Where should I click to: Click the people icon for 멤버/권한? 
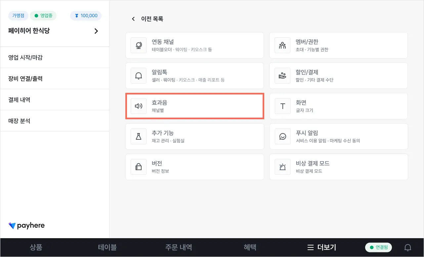coord(282,45)
